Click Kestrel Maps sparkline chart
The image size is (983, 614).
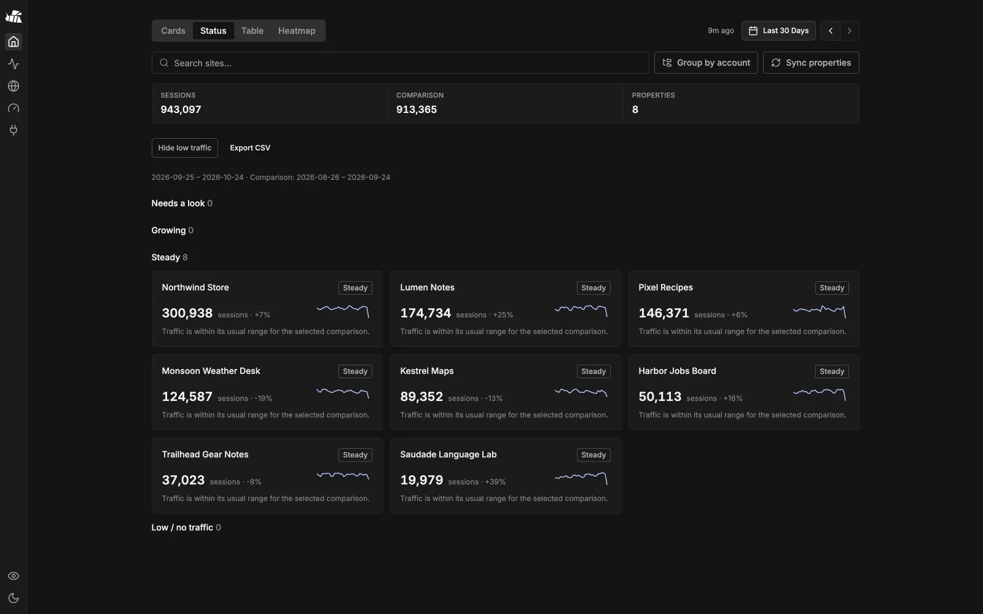(581, 393)
